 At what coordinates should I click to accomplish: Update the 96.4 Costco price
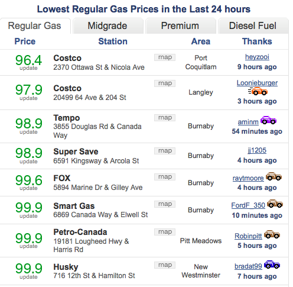click(28, 68)
